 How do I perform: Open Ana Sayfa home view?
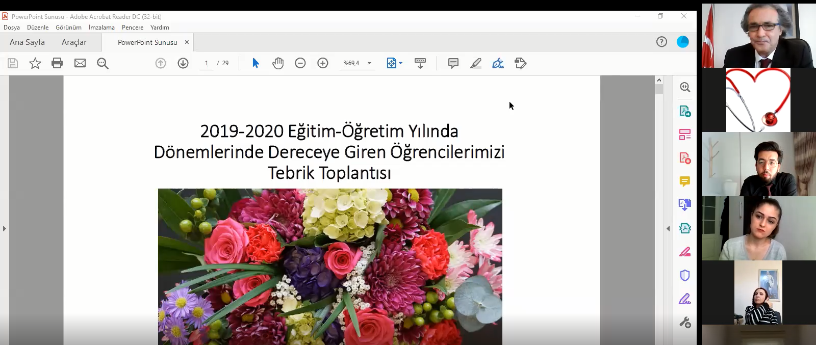coord(27,42)
